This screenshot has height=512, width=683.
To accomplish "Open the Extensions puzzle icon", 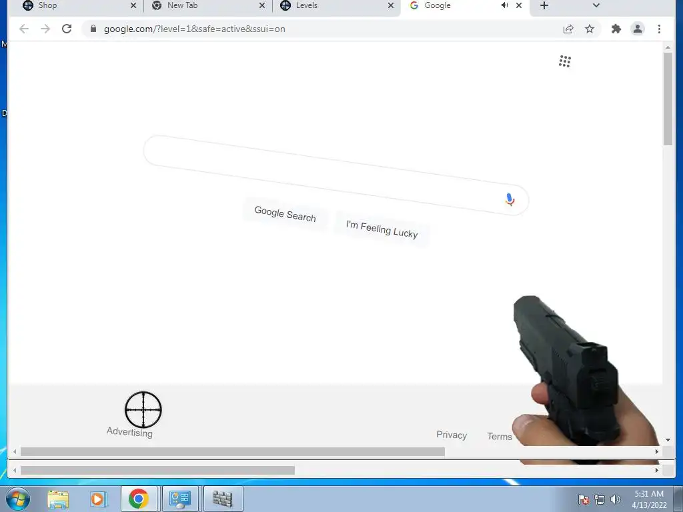I will [616, 29].
